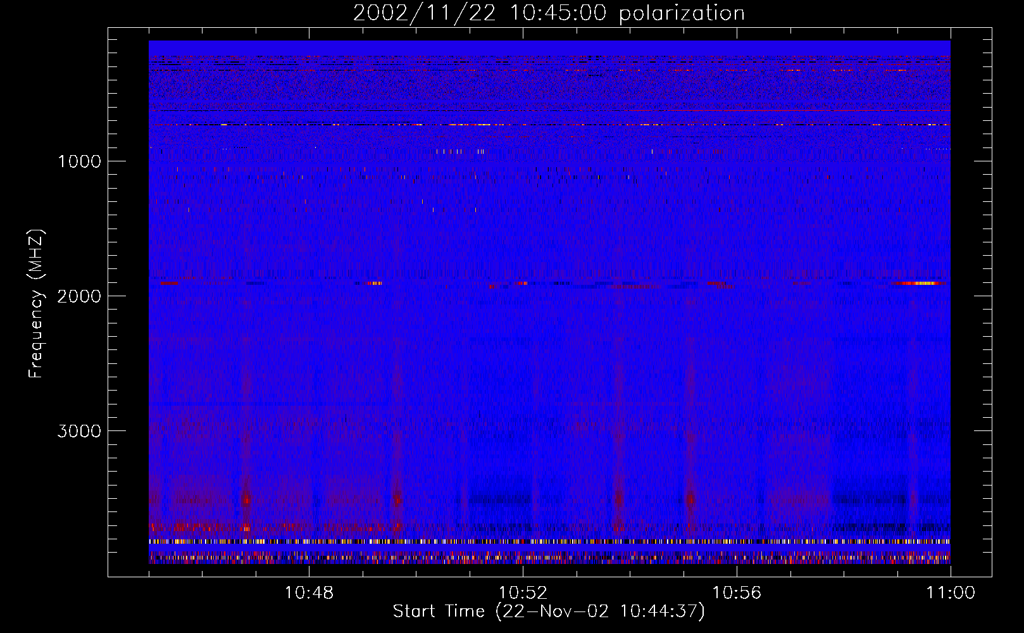Click the 2000 frequency tick label
1024x633 pixels.
pyautogui.click(x=79, y=296)
